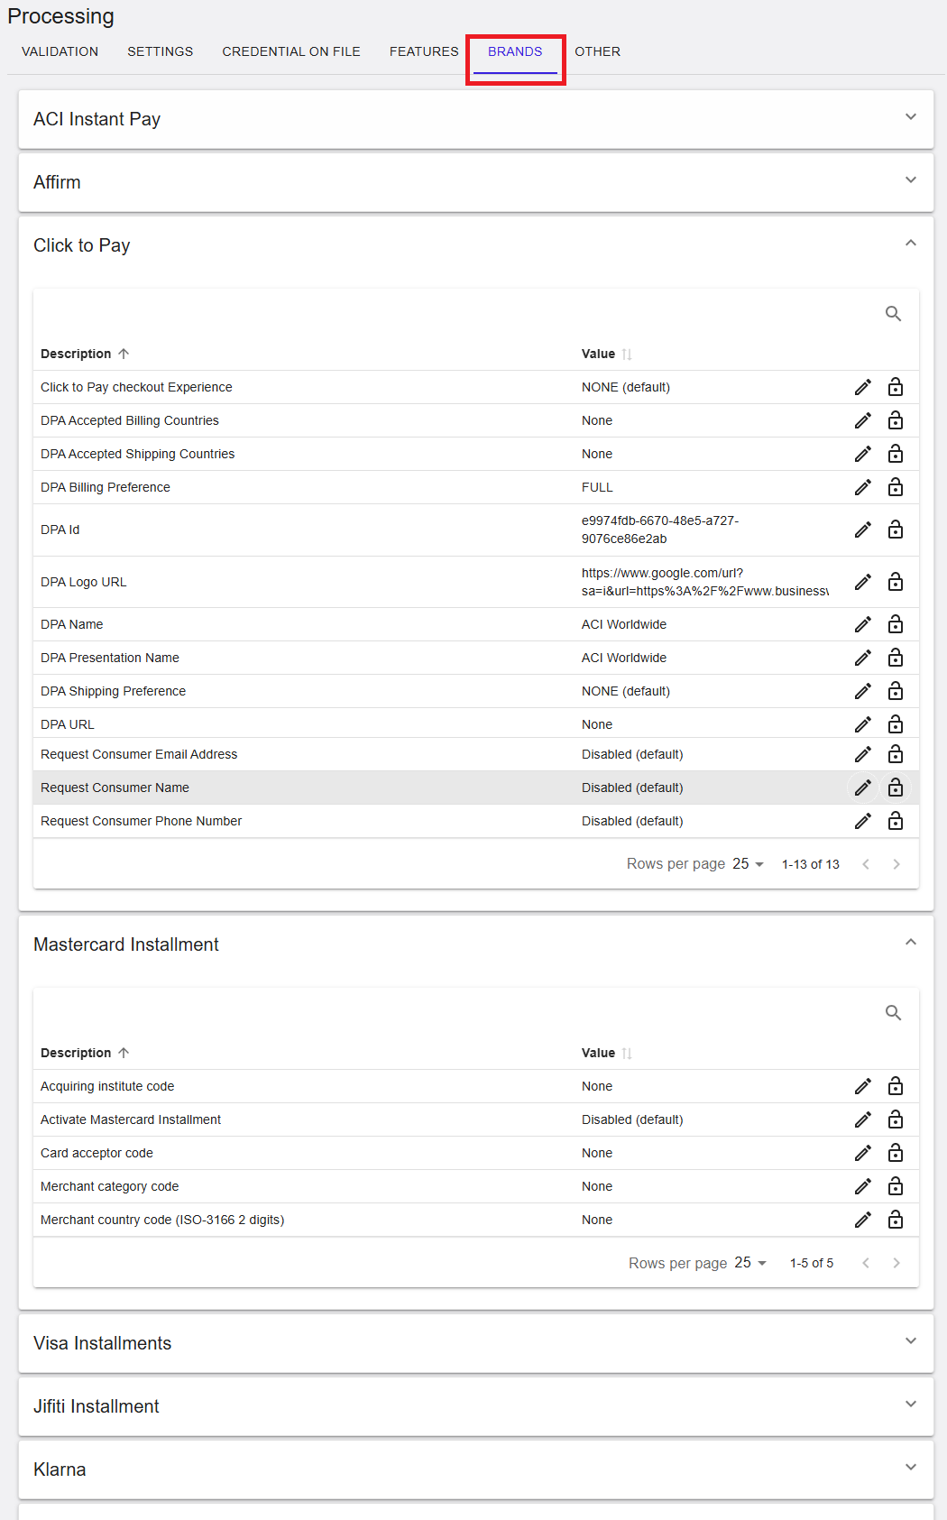The width and height of the screenshot is (947, 1520).
Task: Edit Request Consumer Name setting
Action: (x=863, y=788)
